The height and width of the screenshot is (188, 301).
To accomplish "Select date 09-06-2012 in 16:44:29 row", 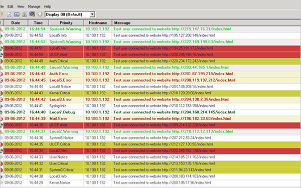I will click(16, 182).
